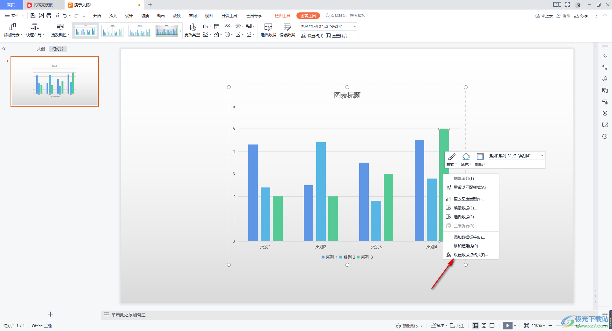Switch to Design (设计) ribbon tab
This screenshot has width=612, height=331.
(129, 16)
